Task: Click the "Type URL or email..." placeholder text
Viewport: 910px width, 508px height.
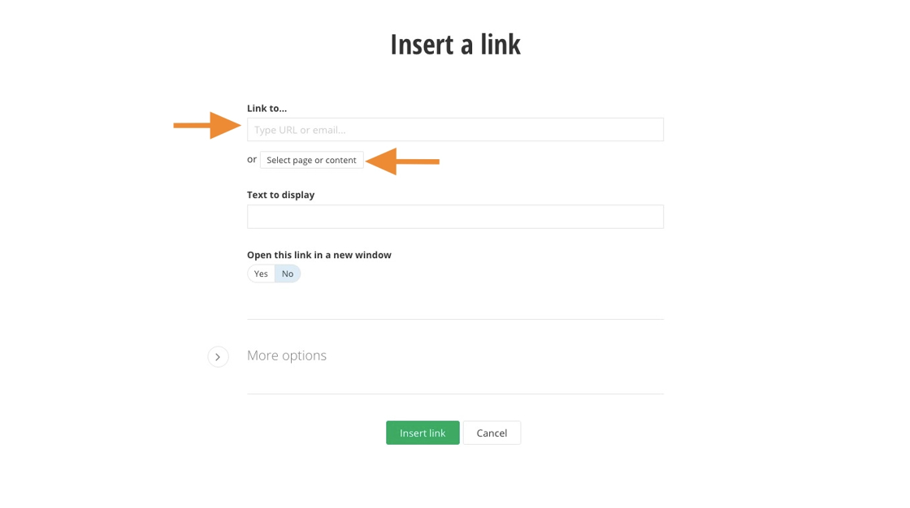Action: (300, 130)
